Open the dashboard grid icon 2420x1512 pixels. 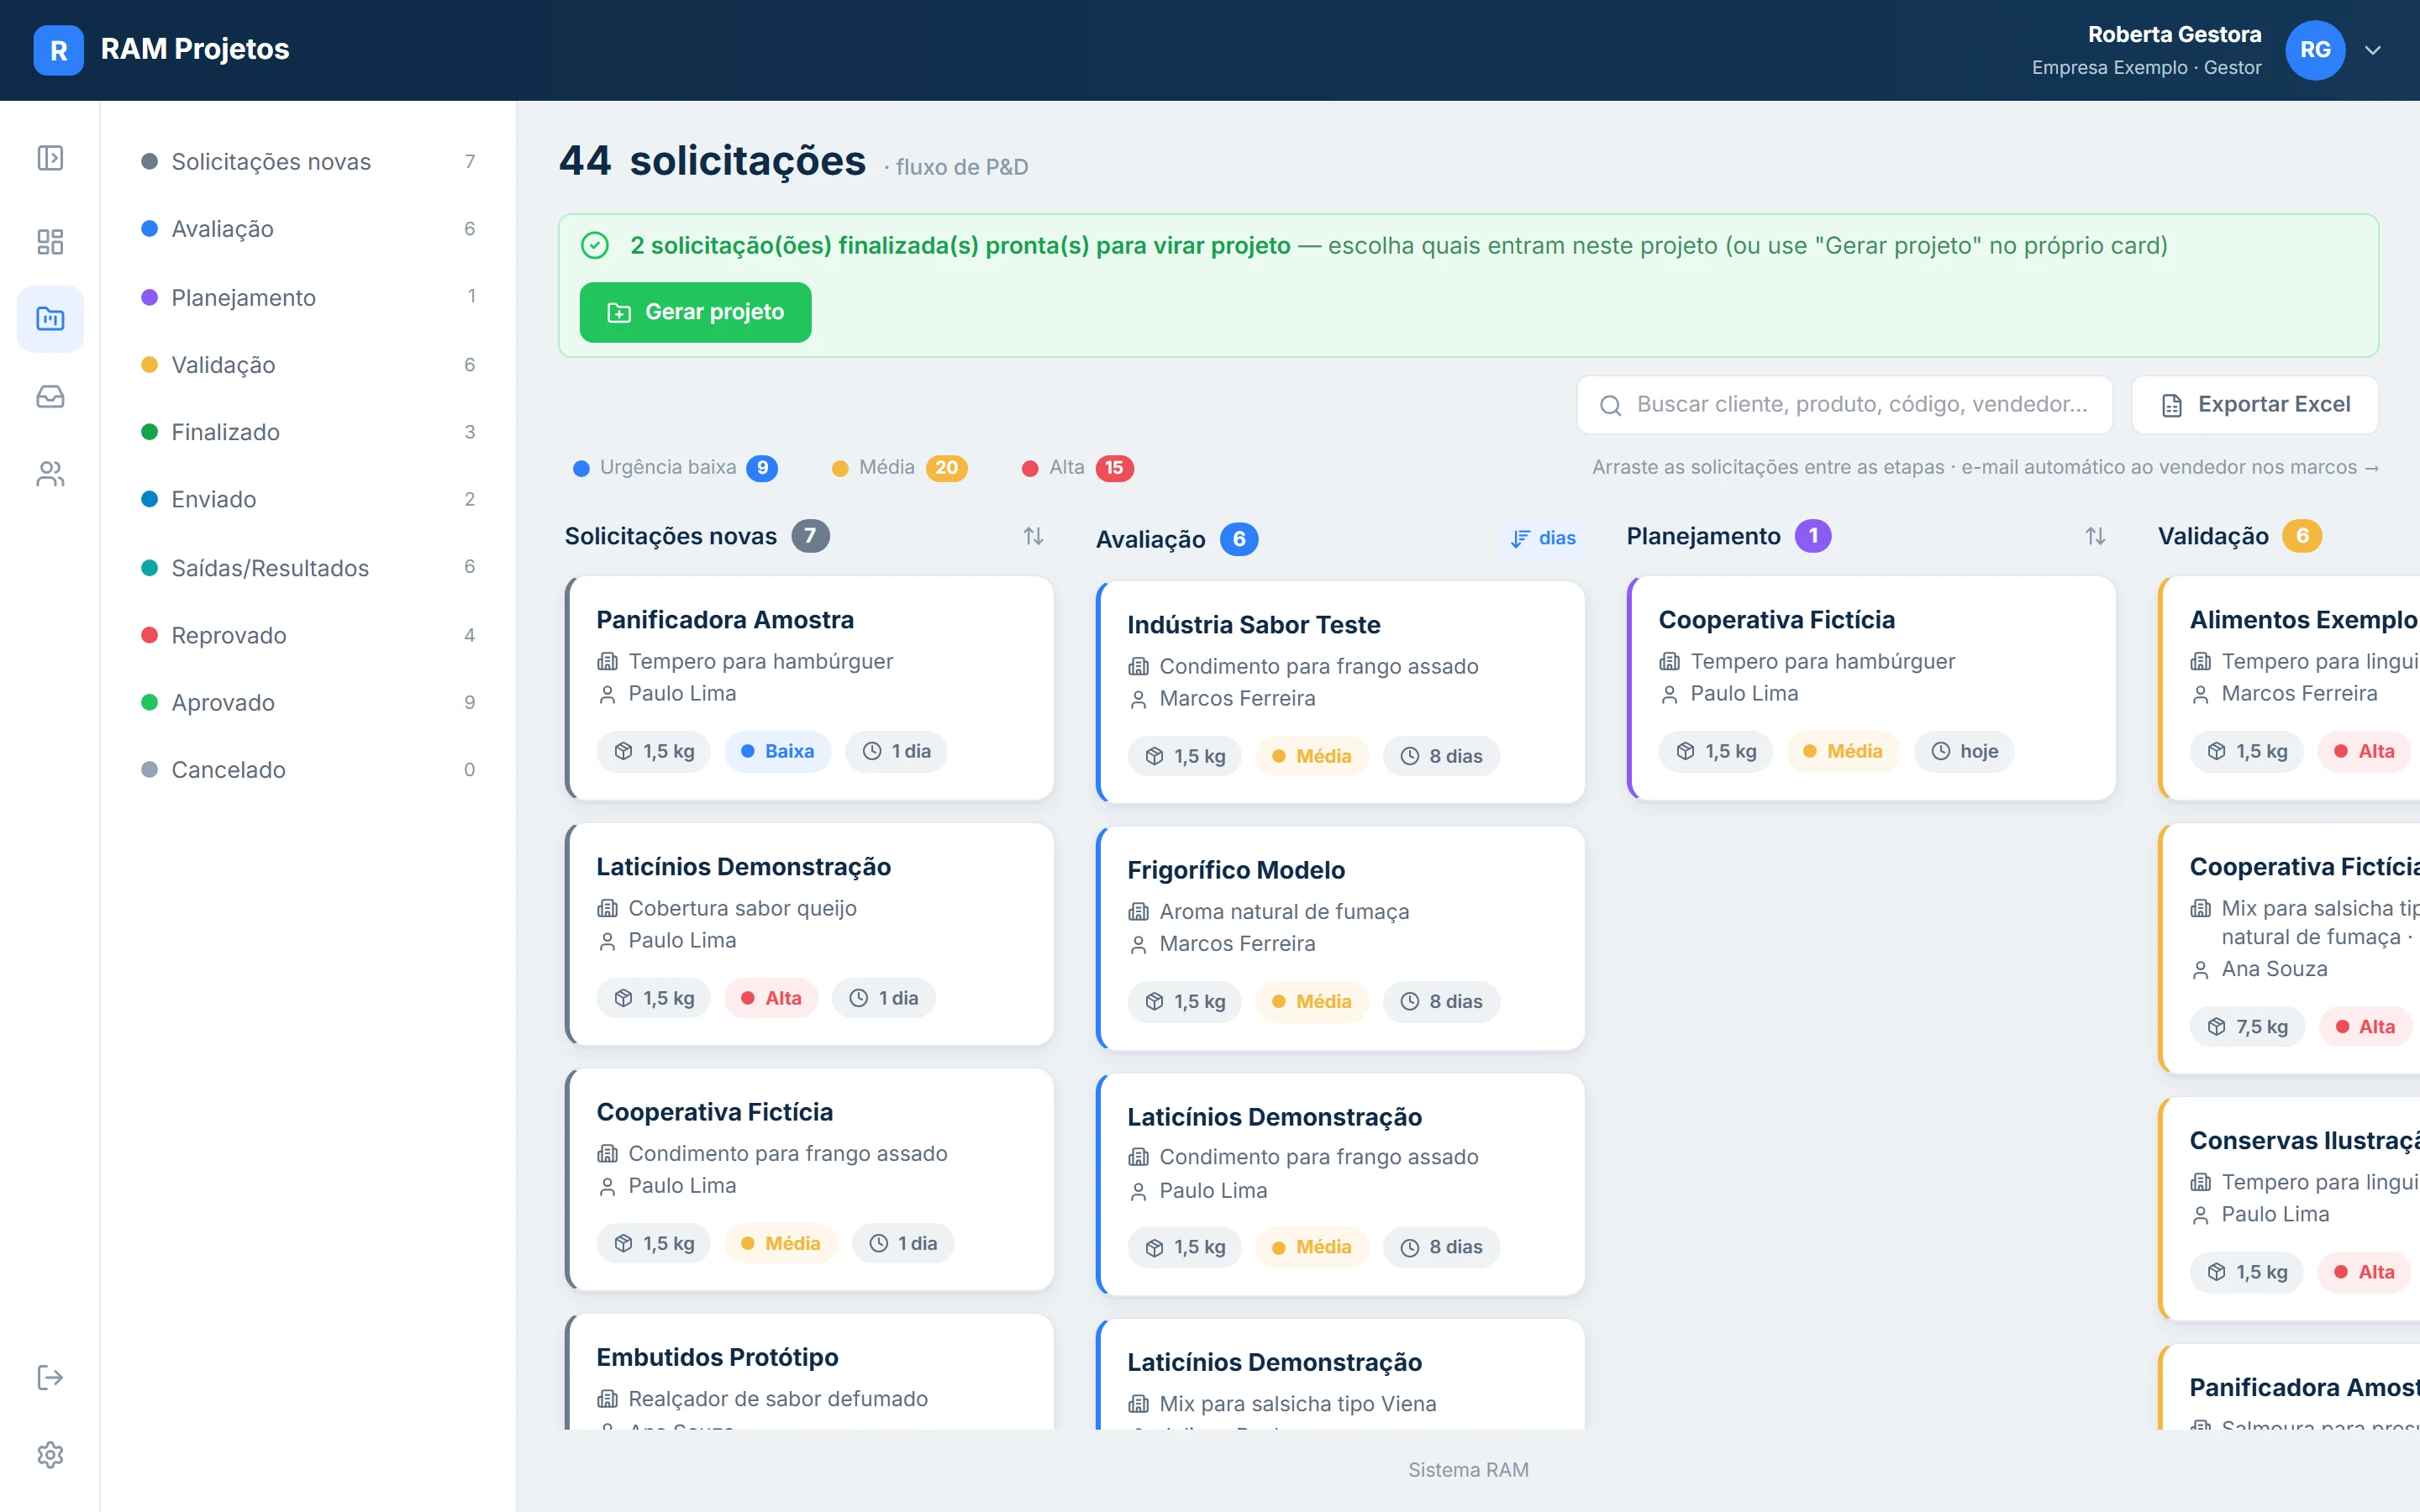[x=50, y=241]
